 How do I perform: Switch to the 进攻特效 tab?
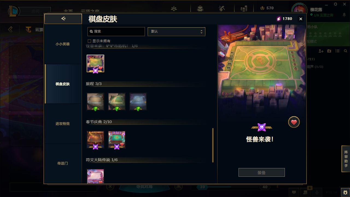point(63,124)
